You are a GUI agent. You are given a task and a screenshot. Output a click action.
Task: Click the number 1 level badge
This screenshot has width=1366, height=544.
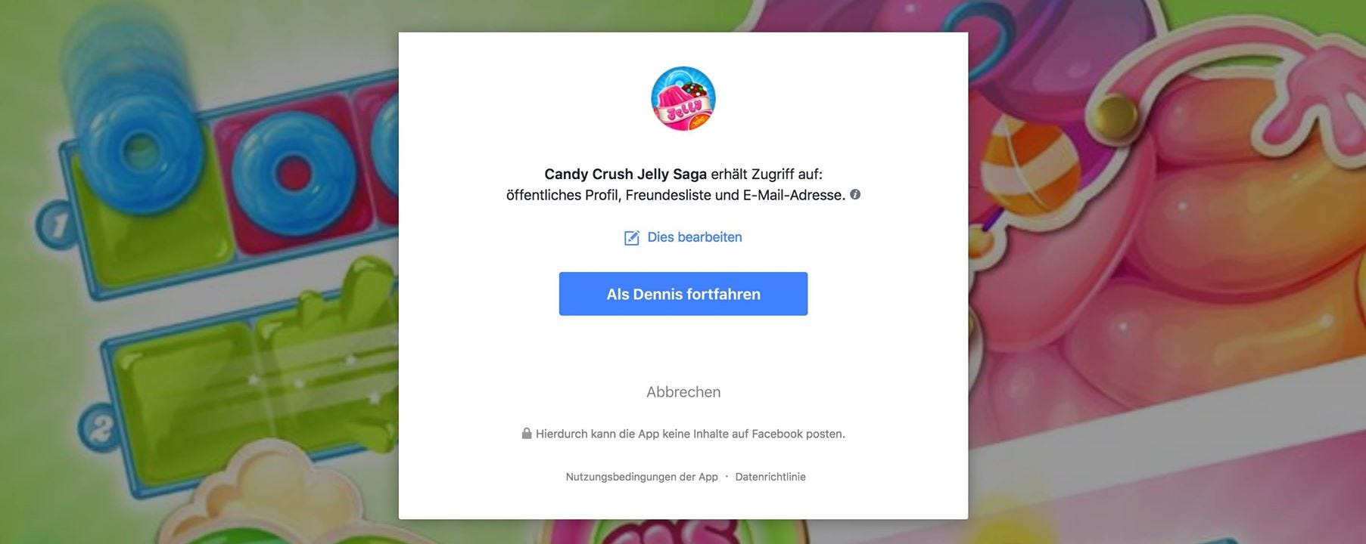click(x=57, y=224)
